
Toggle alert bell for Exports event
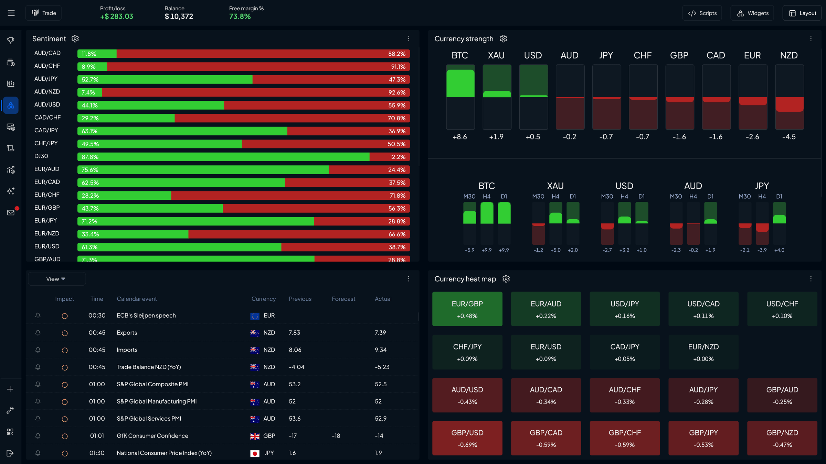(x=38, y=333)
